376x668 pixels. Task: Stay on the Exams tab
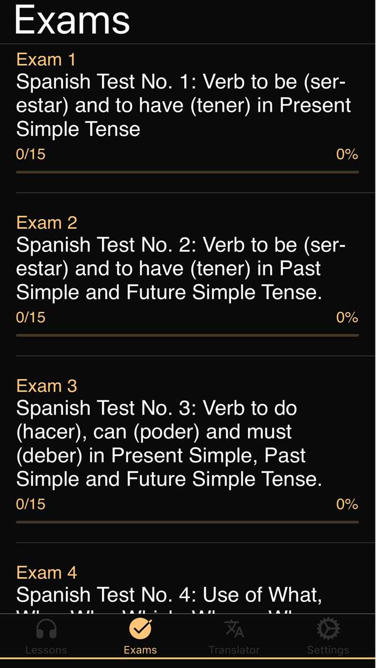(x=140, y=636)
